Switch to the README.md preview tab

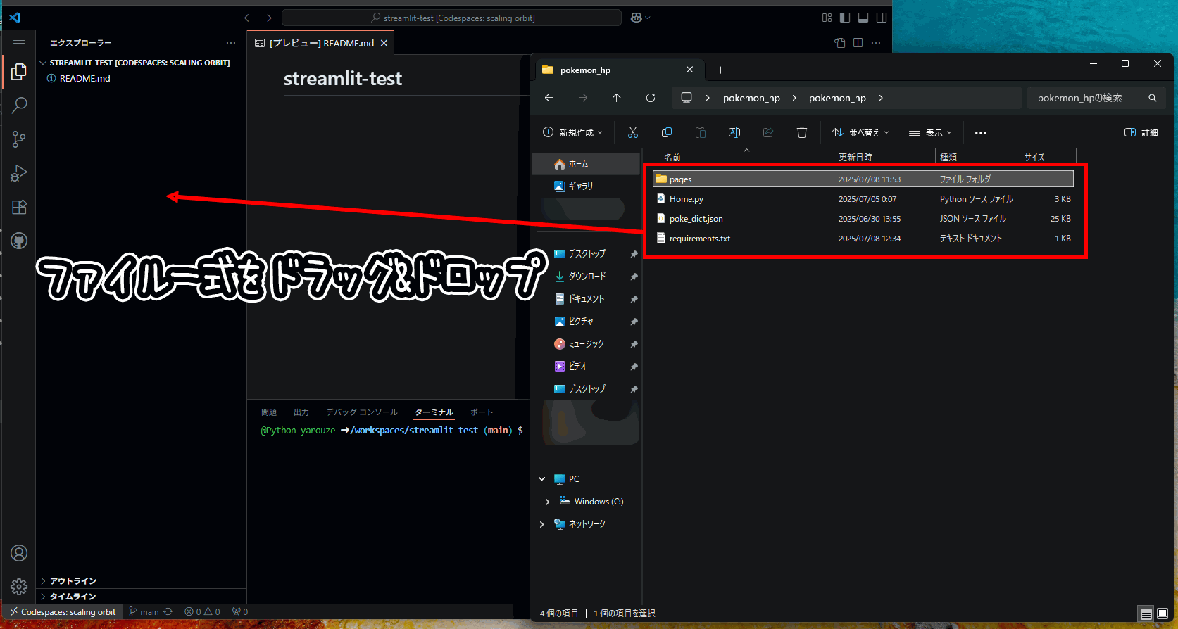pyautogui.click(x=322, y=43)
